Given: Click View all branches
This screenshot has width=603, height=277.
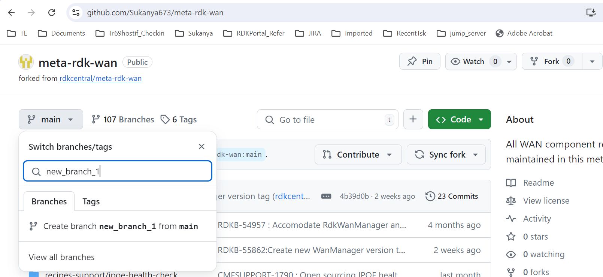Looking at the screenshot, I should tap(61, 257).
